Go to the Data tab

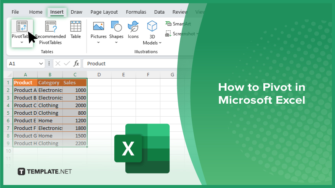(159, 12)
